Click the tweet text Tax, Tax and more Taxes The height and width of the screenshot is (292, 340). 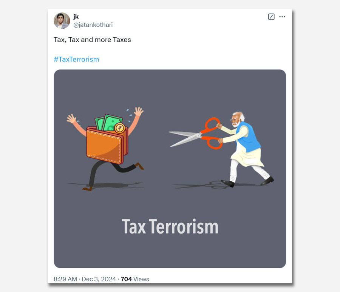point(93,40)
